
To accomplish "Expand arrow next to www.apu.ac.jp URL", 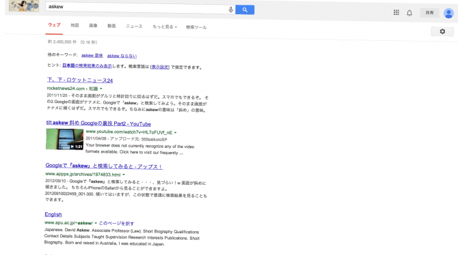I will point(96,223).
